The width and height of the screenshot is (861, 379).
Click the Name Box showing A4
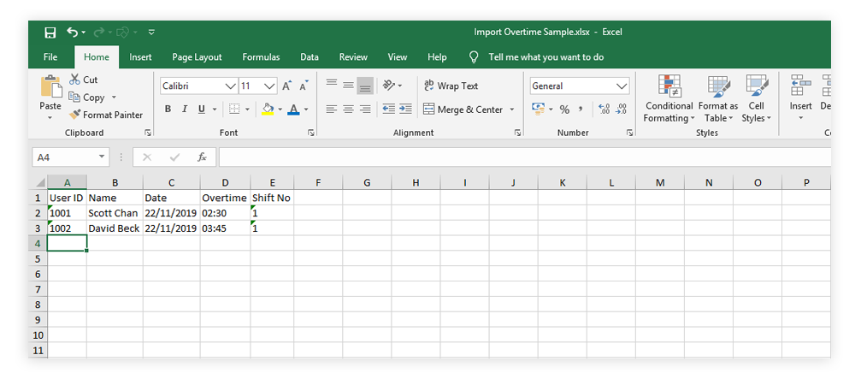(71, 157)
